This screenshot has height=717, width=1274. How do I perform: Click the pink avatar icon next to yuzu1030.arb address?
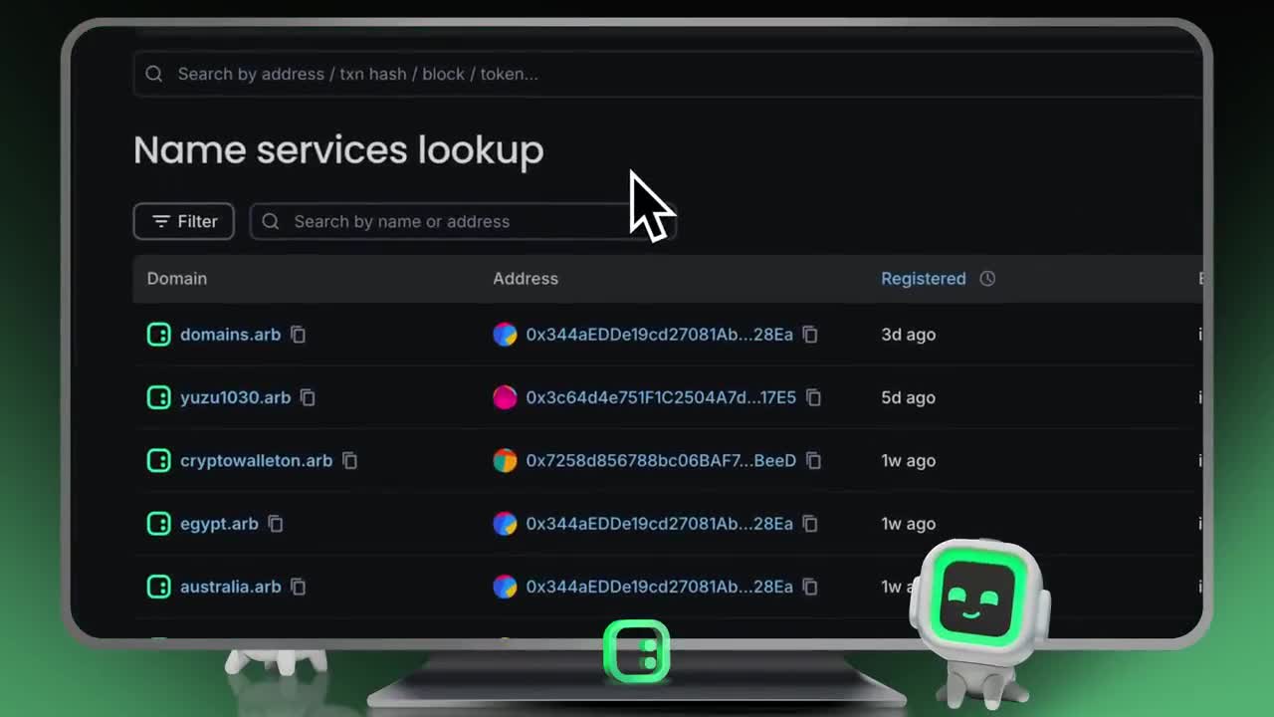[505, 397]
